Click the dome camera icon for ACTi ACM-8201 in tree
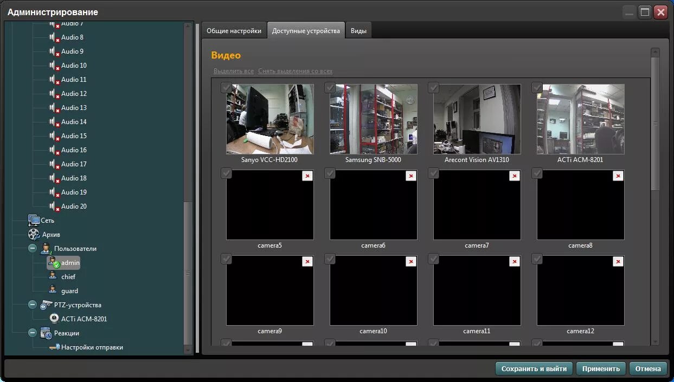Image resolution: width=674 pixels, height=382 pixels. coord(54,319)
